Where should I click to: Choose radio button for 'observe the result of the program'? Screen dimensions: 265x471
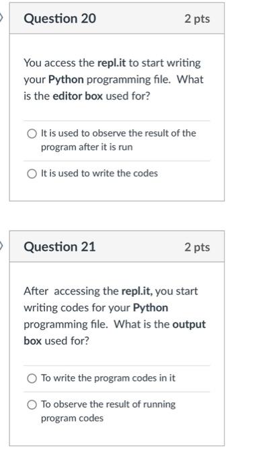(32, 133)
